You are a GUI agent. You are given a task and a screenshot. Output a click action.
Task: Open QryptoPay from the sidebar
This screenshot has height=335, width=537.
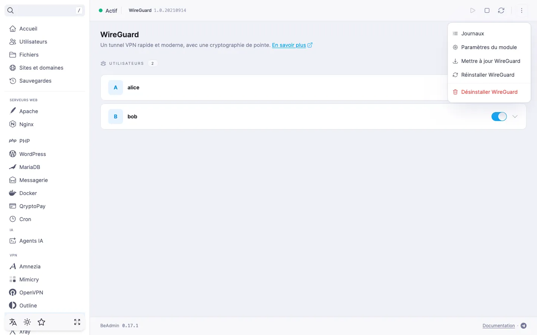tap(45, 206)
